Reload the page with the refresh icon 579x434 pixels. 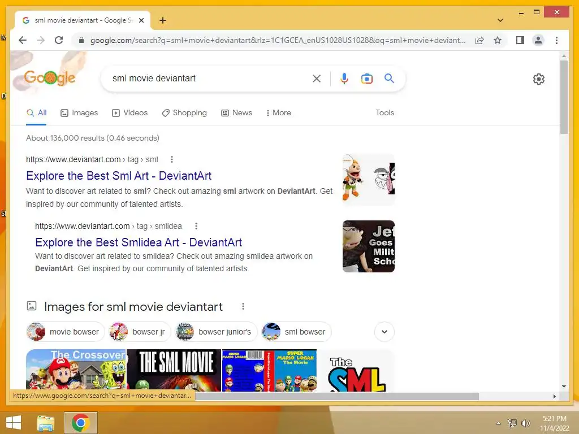59,40
